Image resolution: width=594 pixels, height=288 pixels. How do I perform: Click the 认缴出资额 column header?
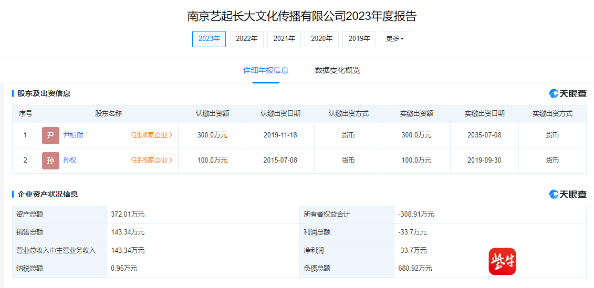click(x=212, y=113)
